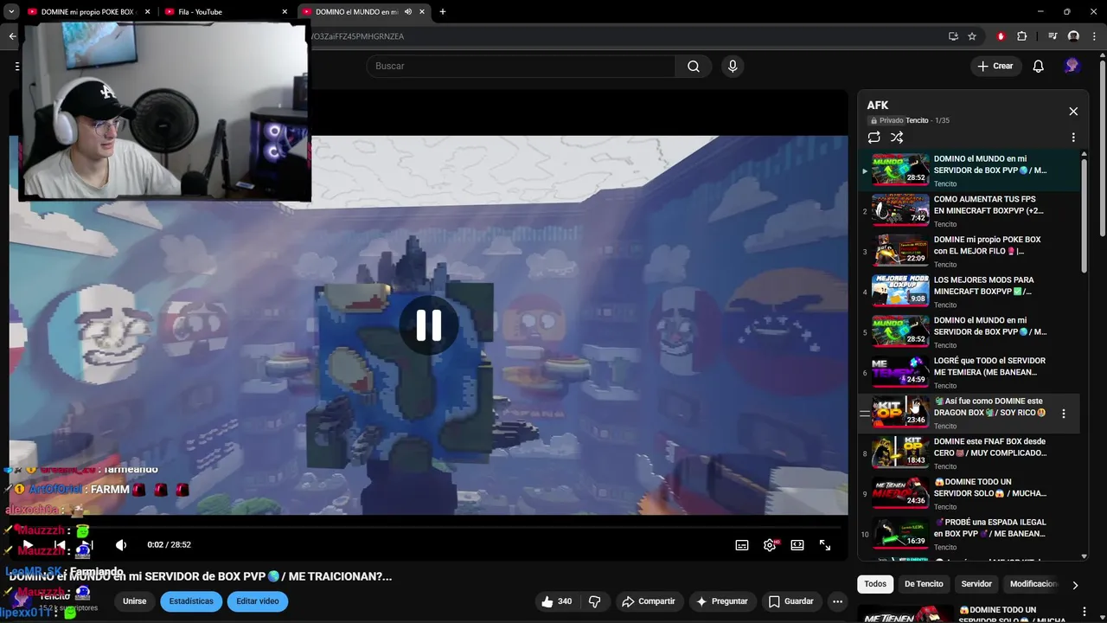Like the video with 340 likes
Image resolution: width=1107 pixels, height=623 pixels.
556,601
